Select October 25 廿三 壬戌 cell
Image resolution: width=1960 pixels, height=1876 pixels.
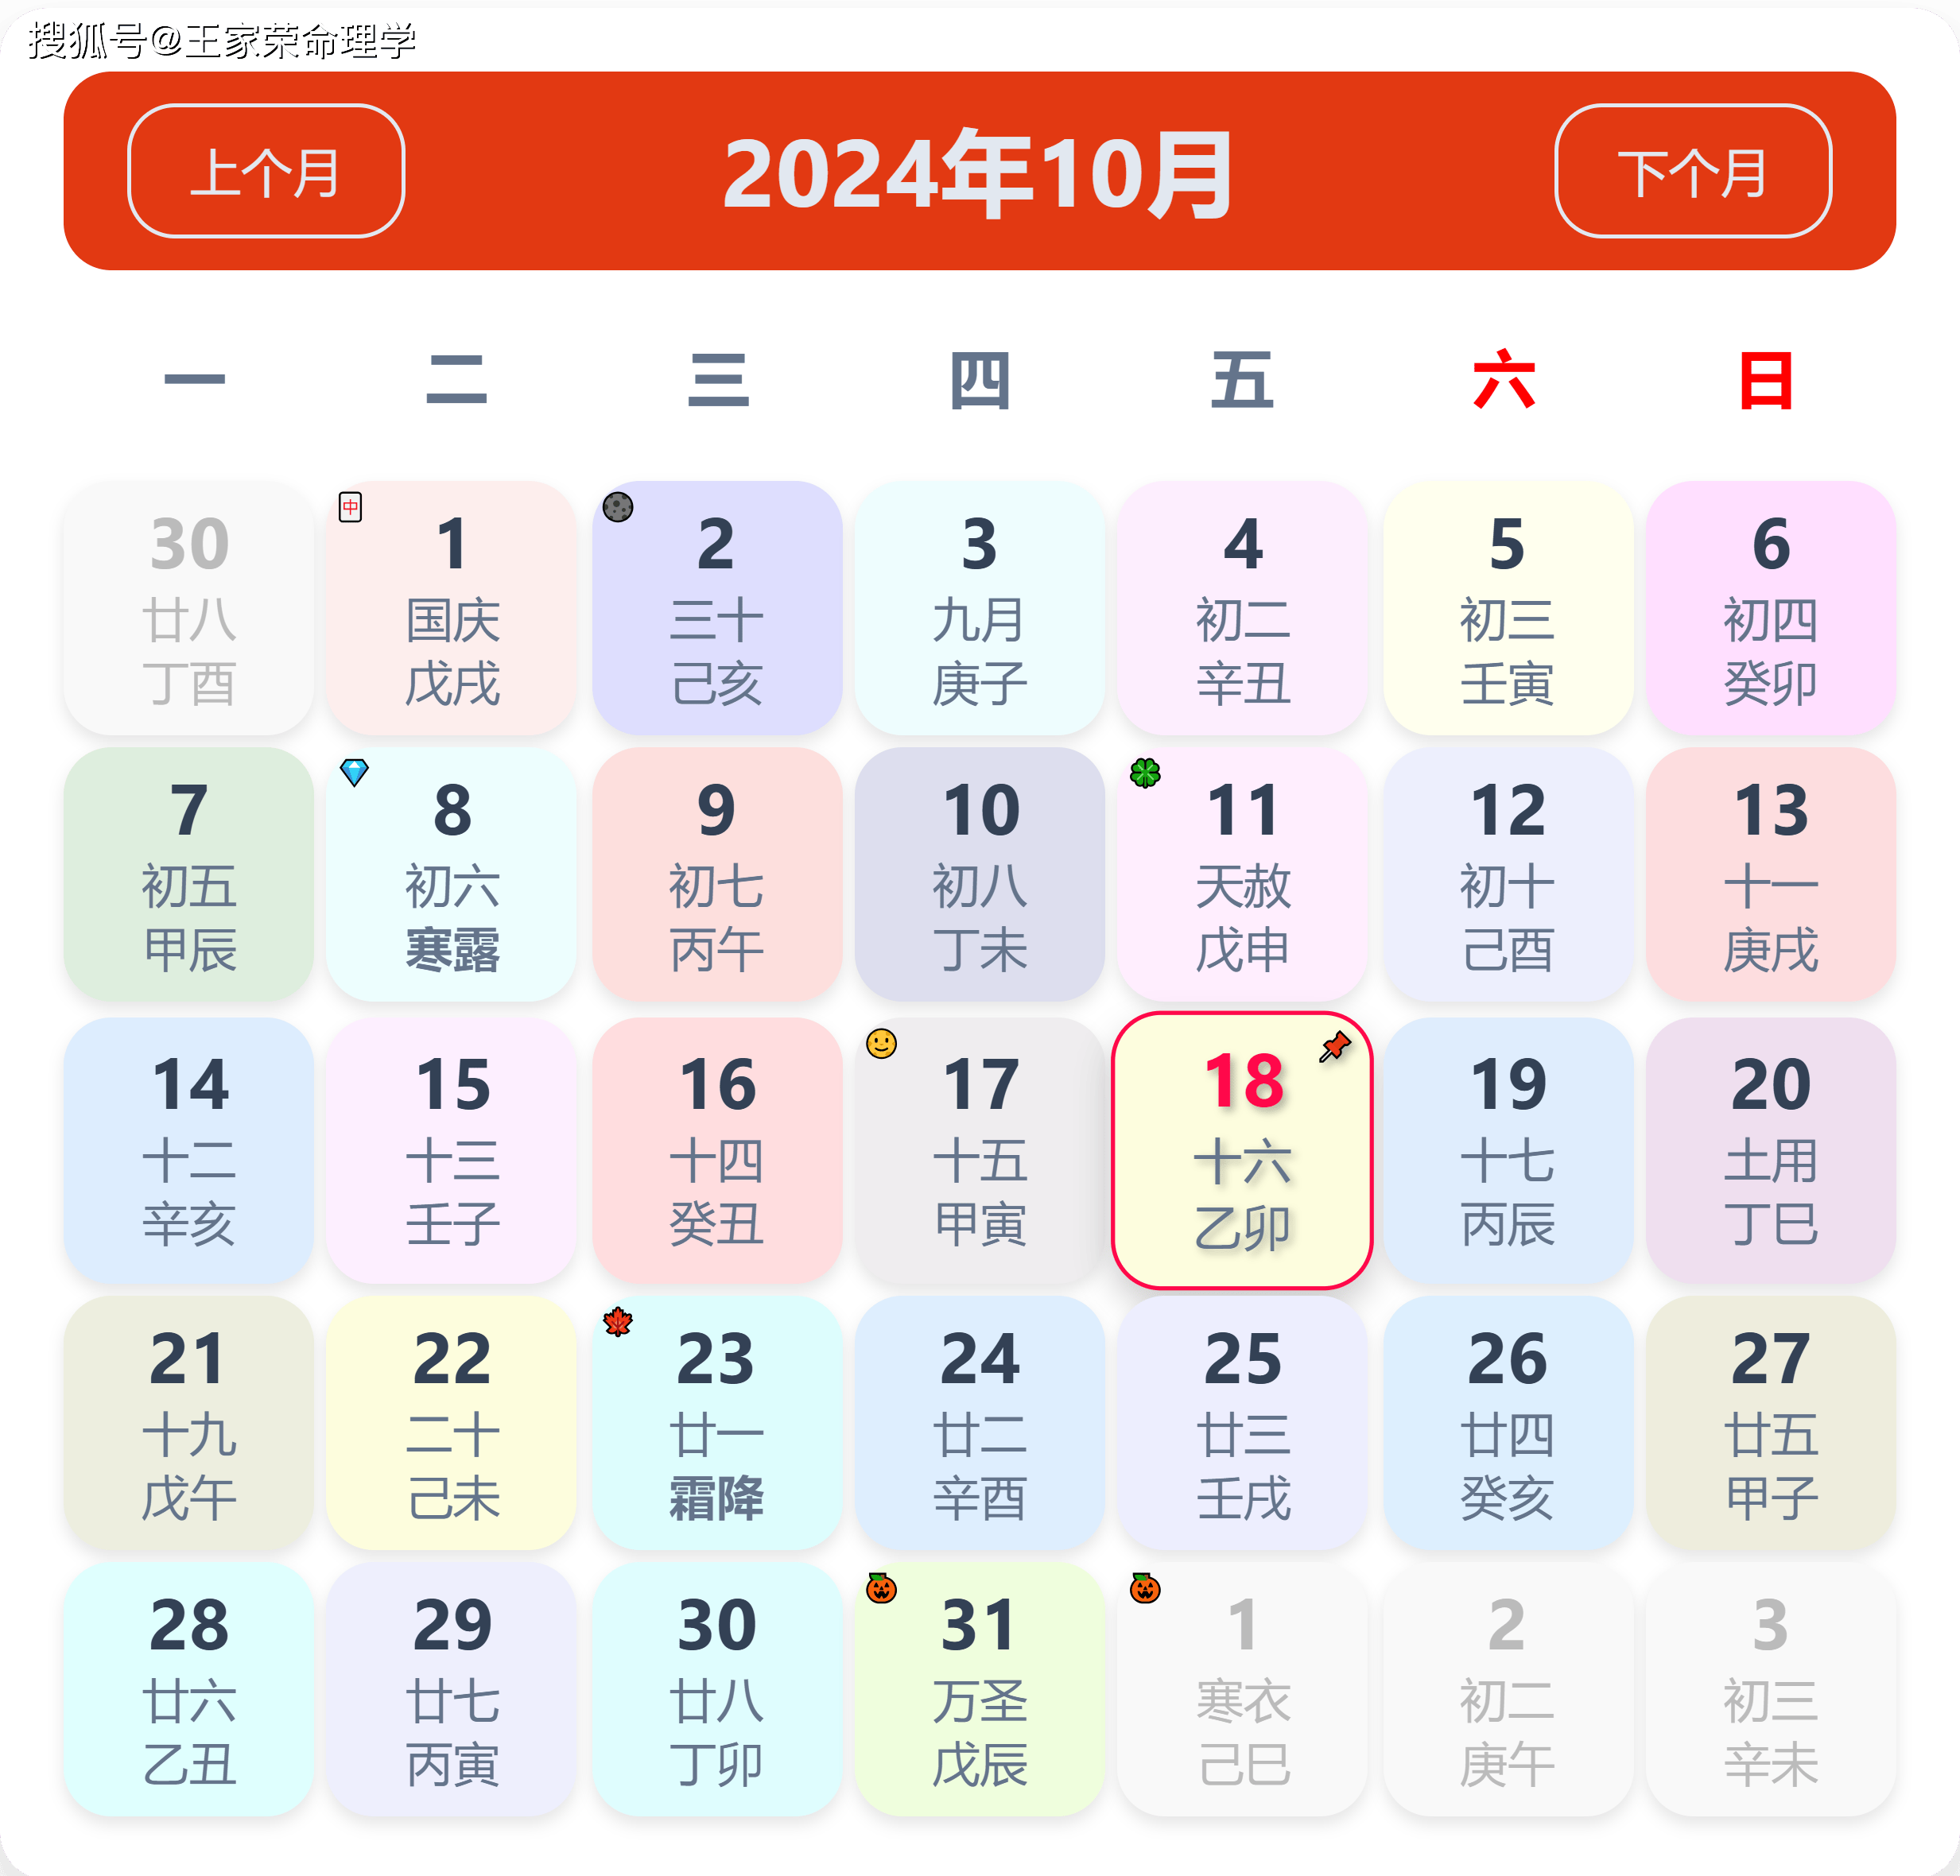point(1243,1423)
